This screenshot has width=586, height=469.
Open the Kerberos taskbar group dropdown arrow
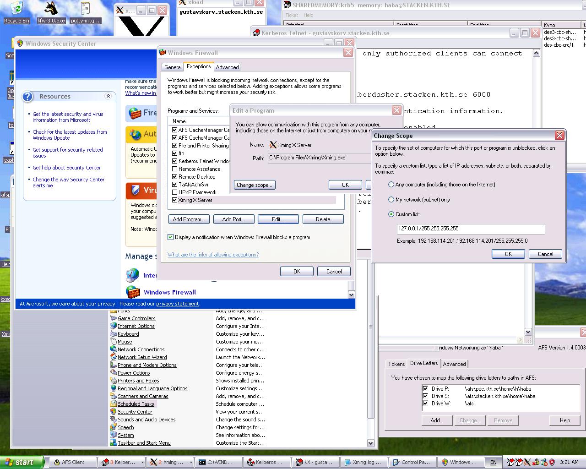click(142, 463)
